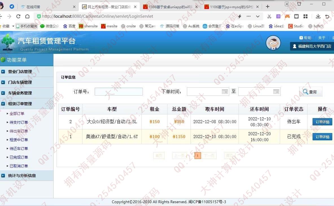
Task: Click the browser back arrow
Action: tap(1, 16)
